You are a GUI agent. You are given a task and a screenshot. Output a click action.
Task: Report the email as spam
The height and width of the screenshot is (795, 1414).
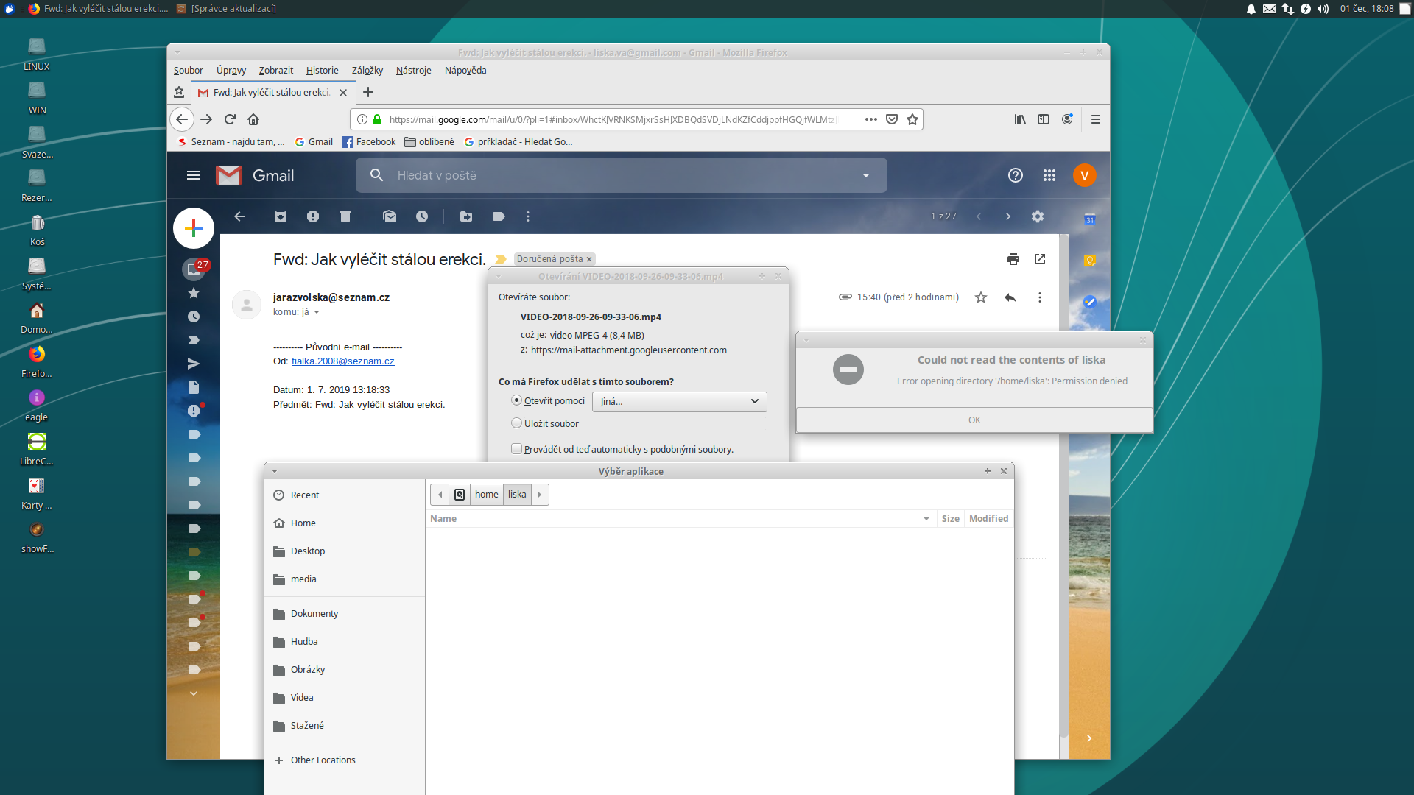coord(313,216)
